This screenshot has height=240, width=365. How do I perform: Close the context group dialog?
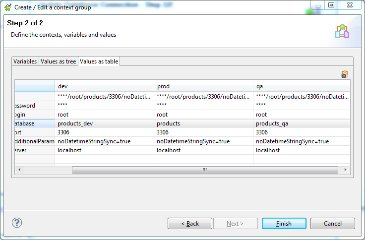(350, 5)
